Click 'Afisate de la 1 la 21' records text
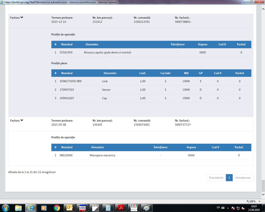The width and height of the screenshot is (265, 212). 32,172
